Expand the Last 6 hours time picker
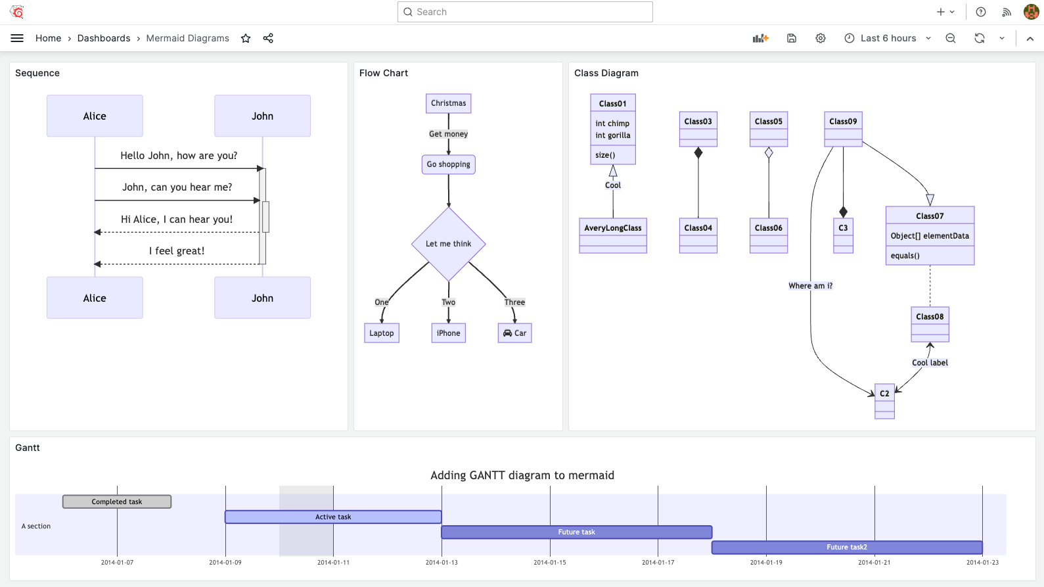Viewport: 1044px width, 587px height. pyautogui.click(x=888, y=38)
